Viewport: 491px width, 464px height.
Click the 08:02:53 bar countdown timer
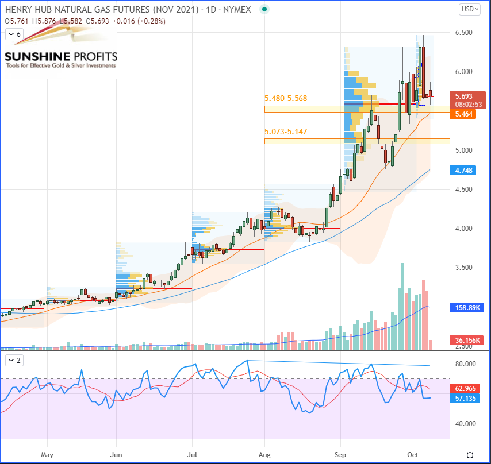pyautogui.click(x=469, y=105)
